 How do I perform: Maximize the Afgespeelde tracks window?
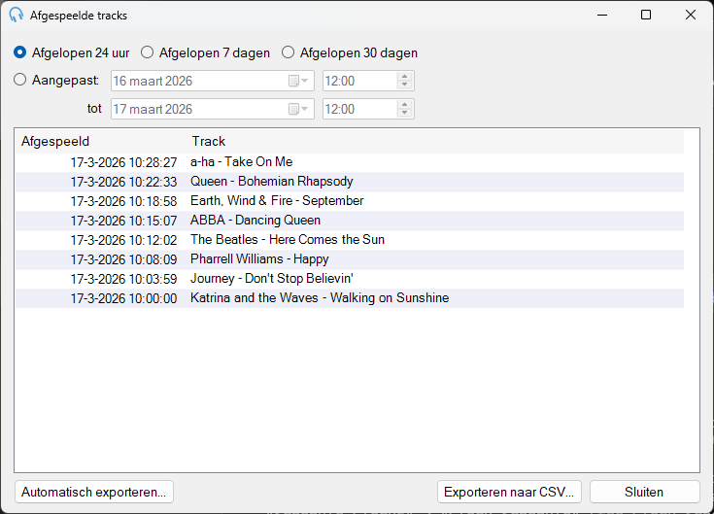[x=646, y=15]
